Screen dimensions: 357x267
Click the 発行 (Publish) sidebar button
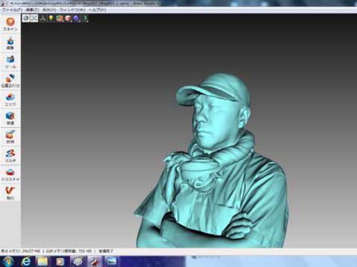click(10, 193)
